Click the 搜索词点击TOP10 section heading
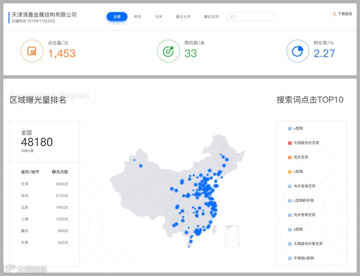This screenshot has height=276, width=360. tap(310, 100)
